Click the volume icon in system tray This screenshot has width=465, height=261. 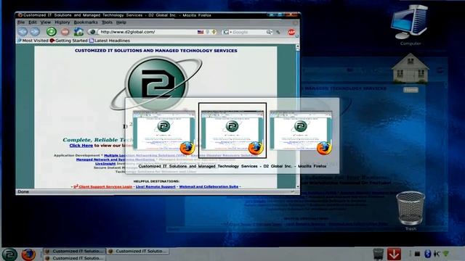pos(437,254)
